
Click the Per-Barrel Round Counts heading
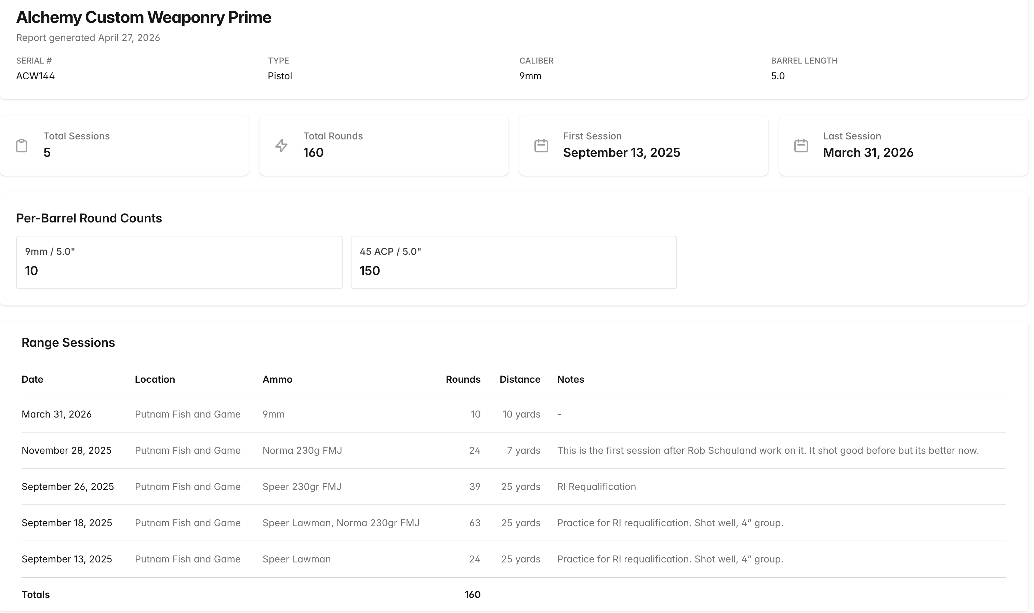pyautogui.click(x=89, y=218)
